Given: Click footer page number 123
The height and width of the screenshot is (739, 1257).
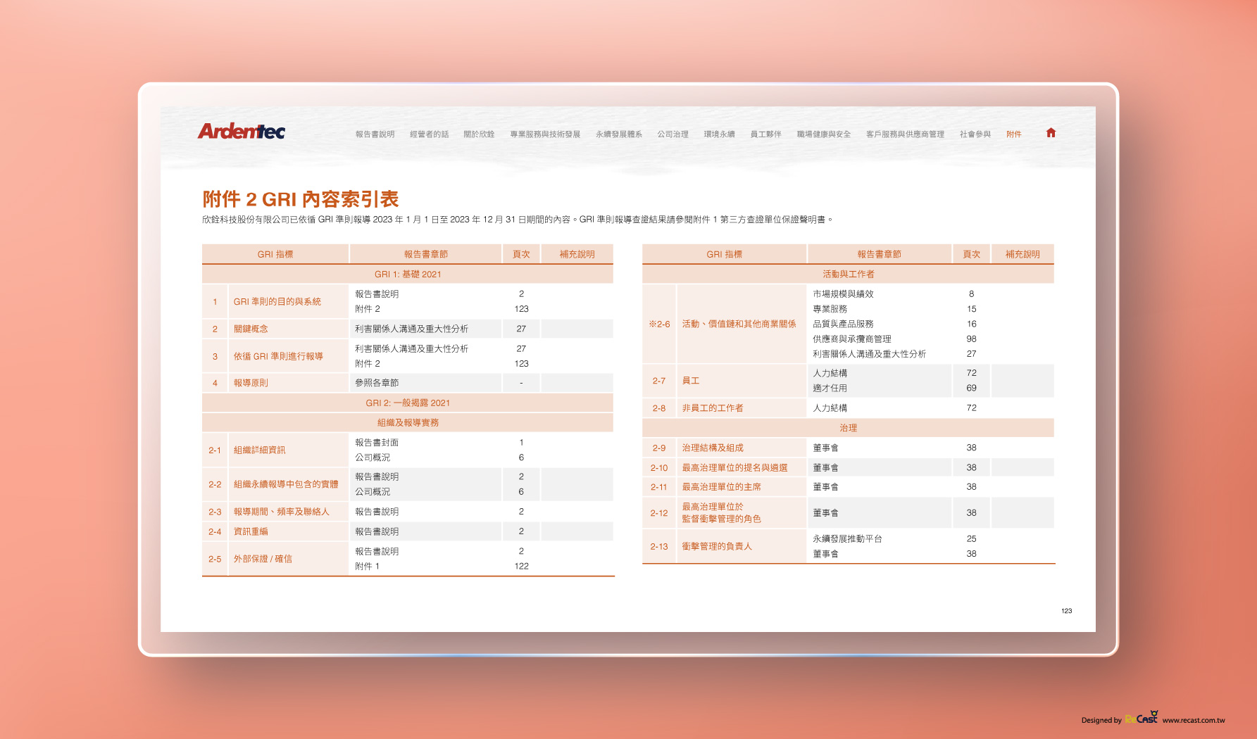Looking at the screenshot, I should [x=1066, y=611].
